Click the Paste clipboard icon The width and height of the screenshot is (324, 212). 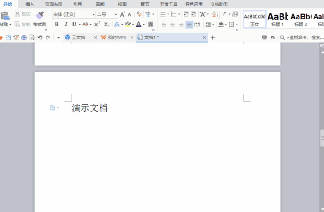pyautogui.click(x=5, y=16)
